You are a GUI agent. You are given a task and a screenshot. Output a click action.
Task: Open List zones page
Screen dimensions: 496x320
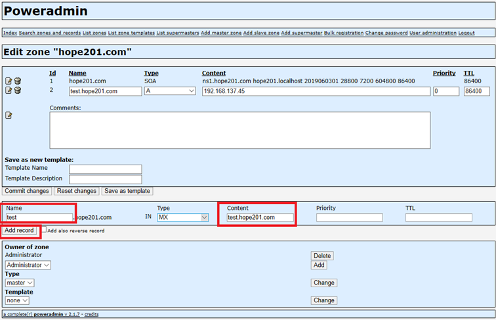(94, 33)
